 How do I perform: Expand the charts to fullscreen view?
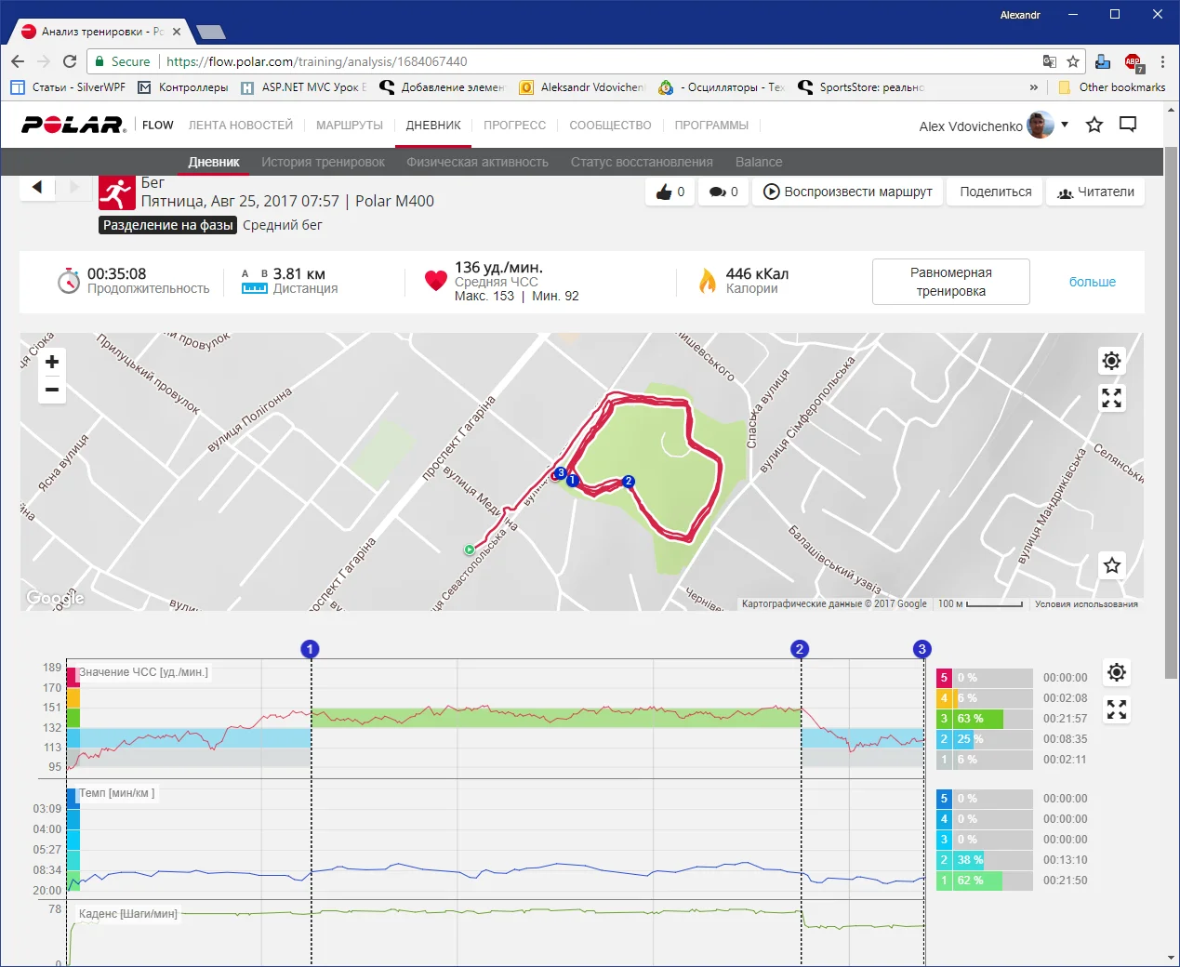tap(1117, 710)
